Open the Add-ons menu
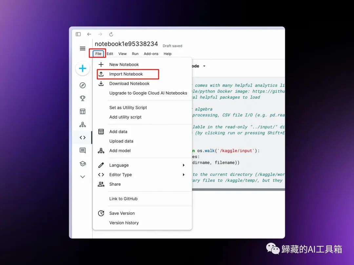 pyautogui.click(x=151, y=54)
